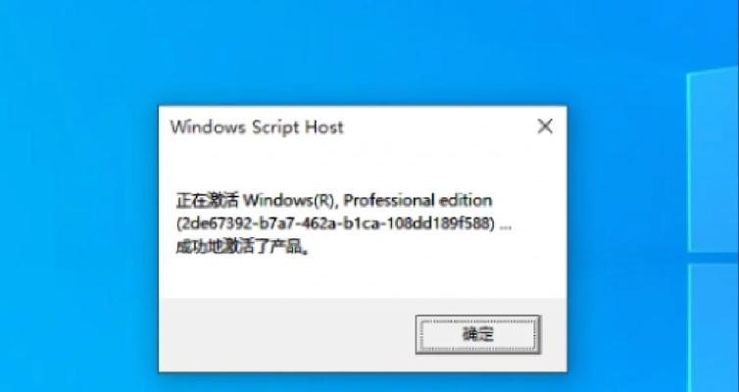Image resolution: width=739 pixels, height=392 pixels.
Task: Click the lower pane of the wallpaper Windows logo
Action: 714,328
